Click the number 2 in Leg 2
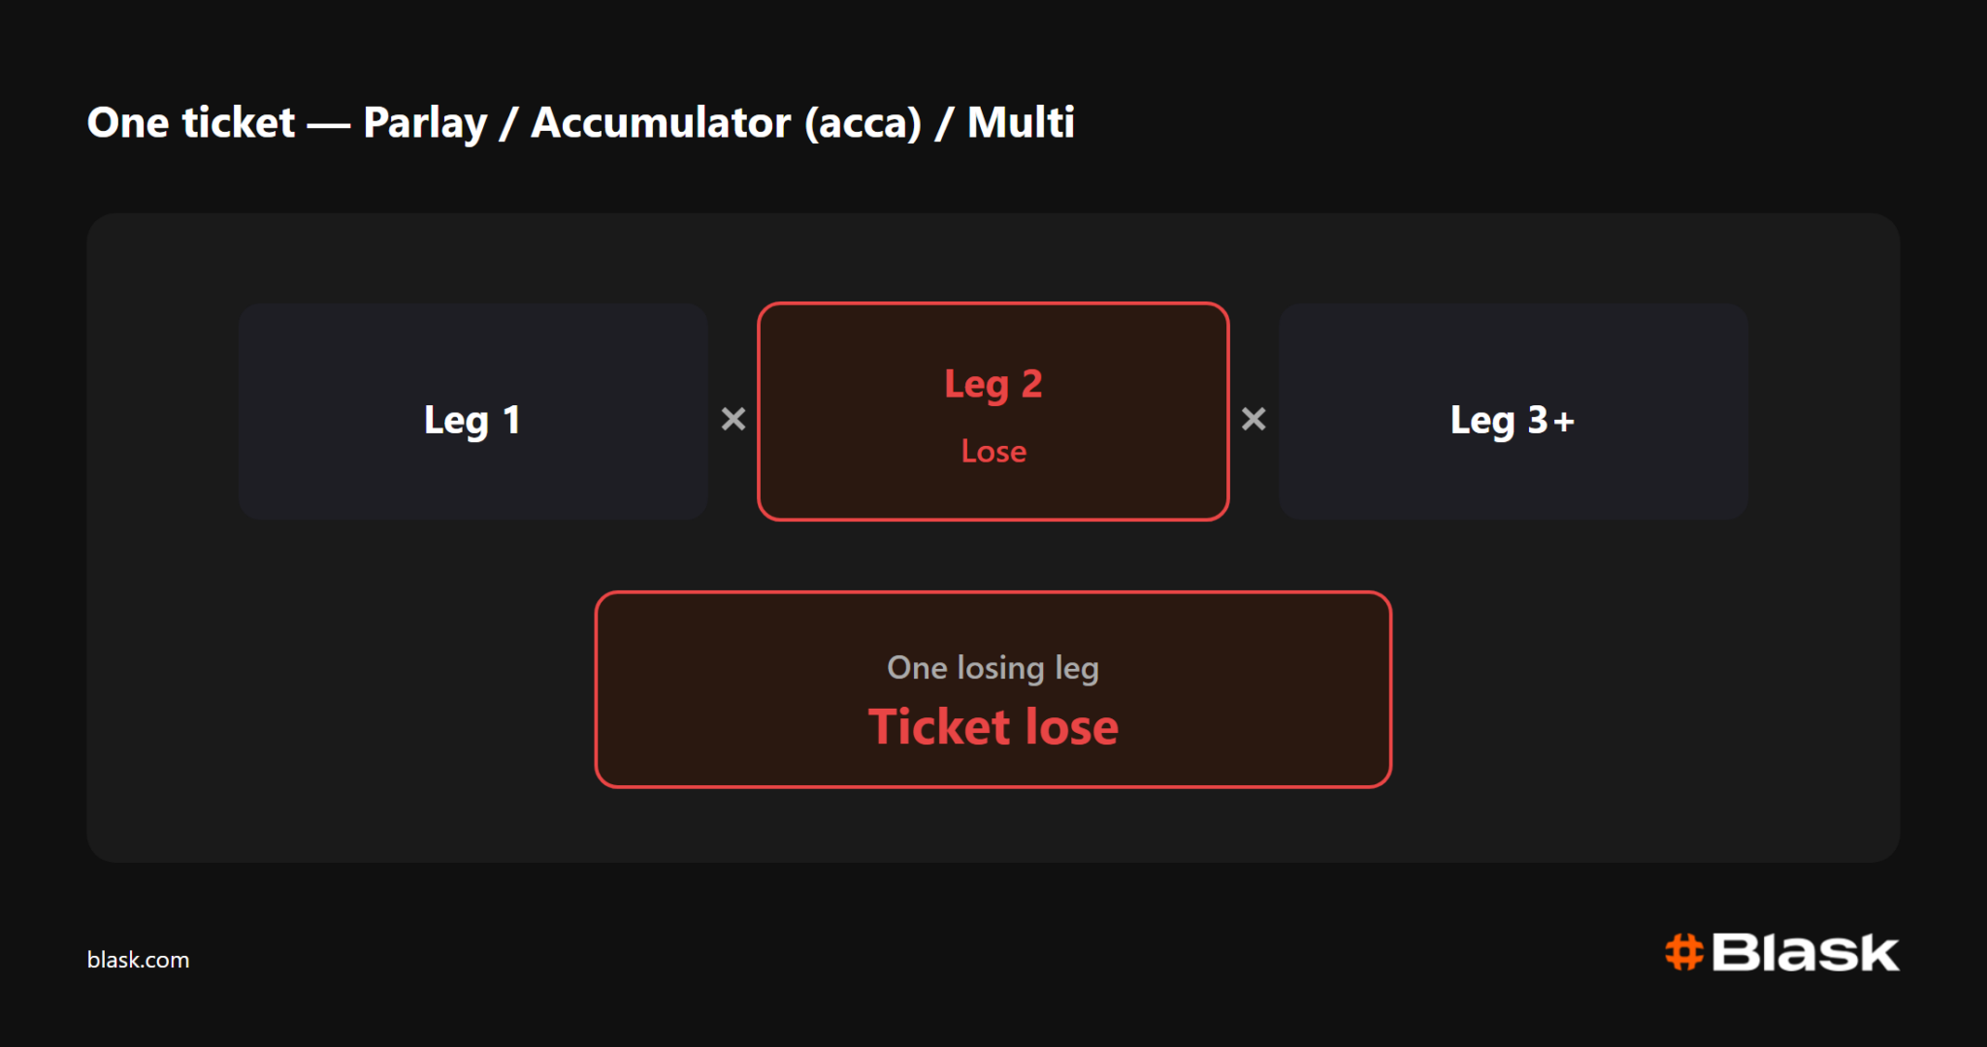 [1031, 384]
